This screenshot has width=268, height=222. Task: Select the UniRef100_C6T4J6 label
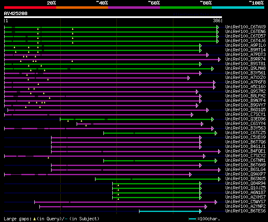[x=245, y=41]
